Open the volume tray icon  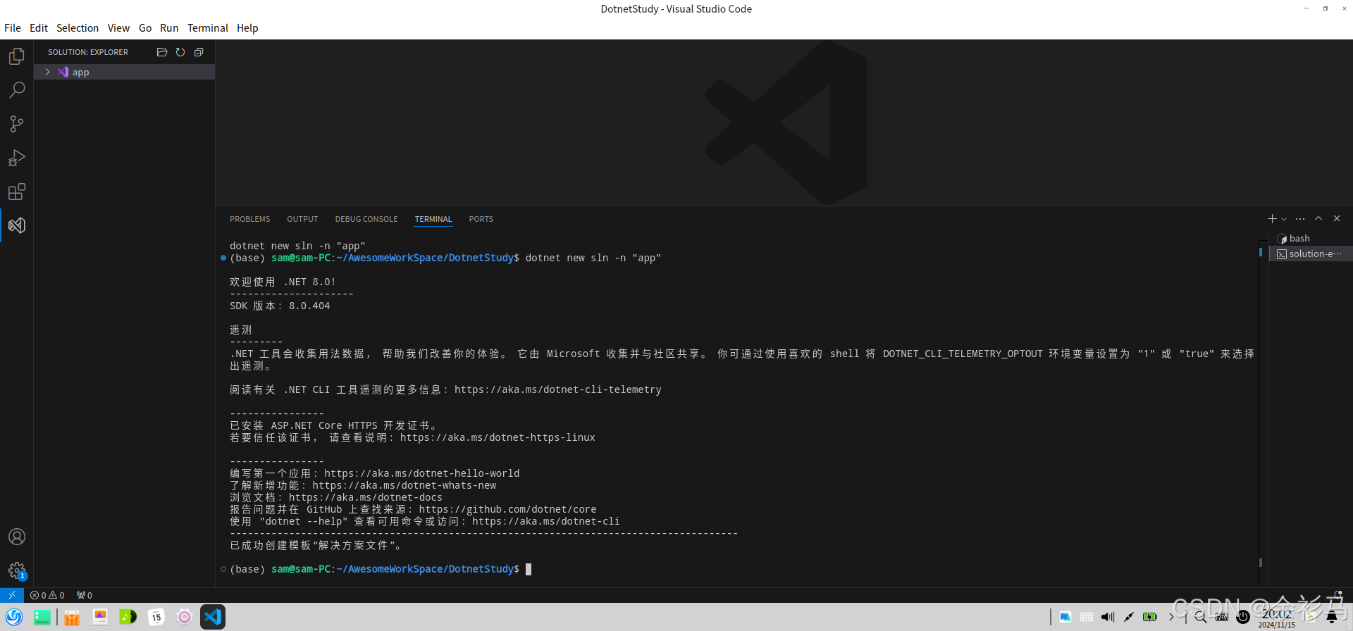coord(1108,617)
